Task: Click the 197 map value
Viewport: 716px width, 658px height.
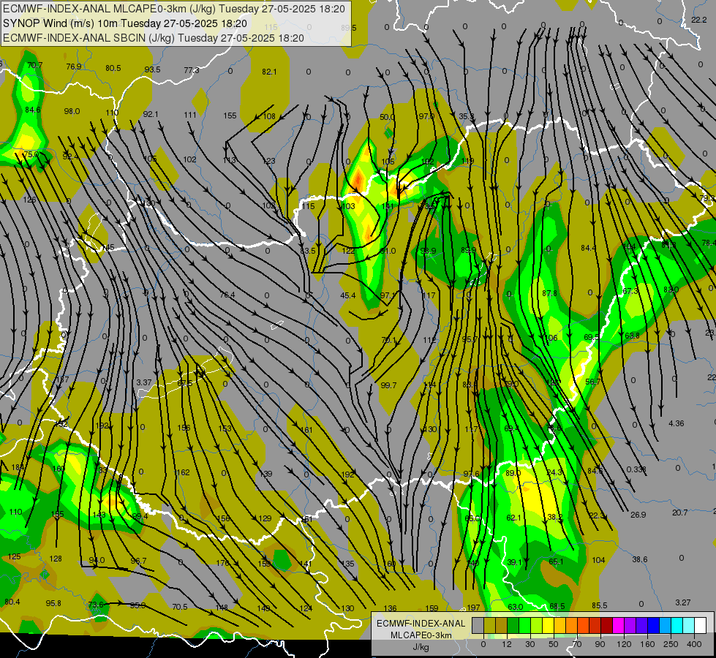Action: click(473, 608)
